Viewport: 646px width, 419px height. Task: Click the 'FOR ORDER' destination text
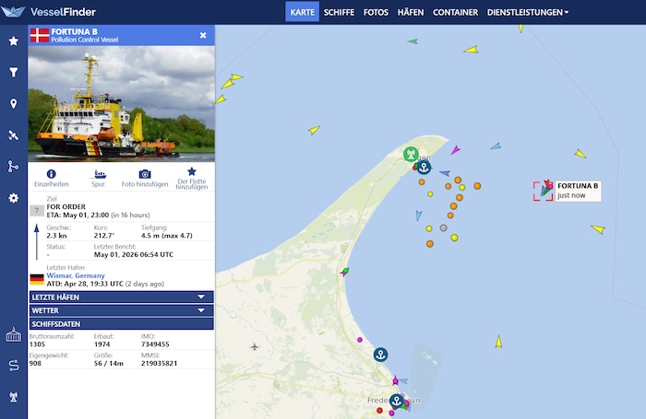click(x=66, y=206)
